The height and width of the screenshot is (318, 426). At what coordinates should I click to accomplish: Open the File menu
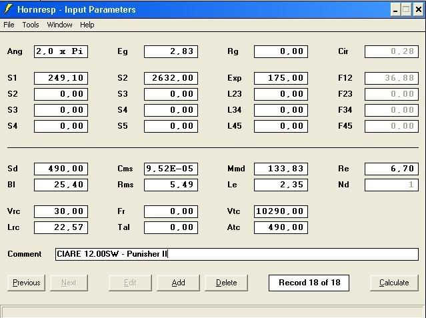tap(9, 25)
